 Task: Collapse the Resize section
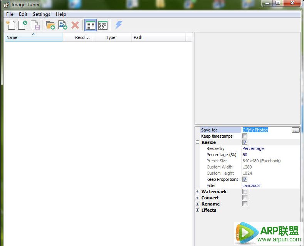197,142
